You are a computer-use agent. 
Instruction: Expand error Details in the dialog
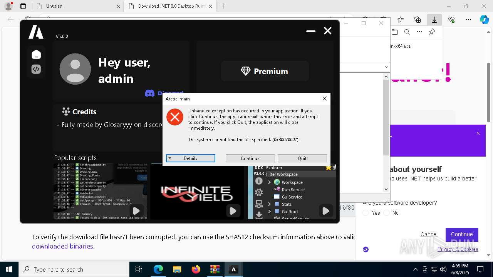[190, 158]
